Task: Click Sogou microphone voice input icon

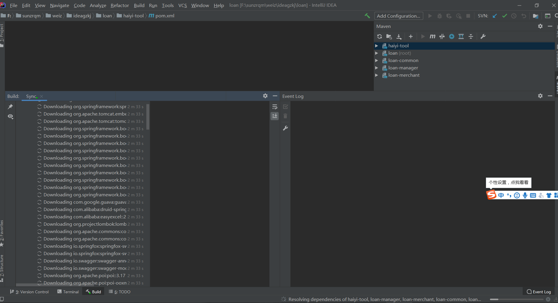Action: (x=525, y=195)
